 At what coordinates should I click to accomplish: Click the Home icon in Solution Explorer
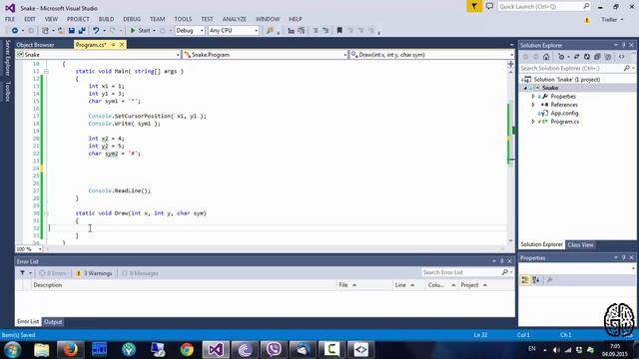(546, 57)
